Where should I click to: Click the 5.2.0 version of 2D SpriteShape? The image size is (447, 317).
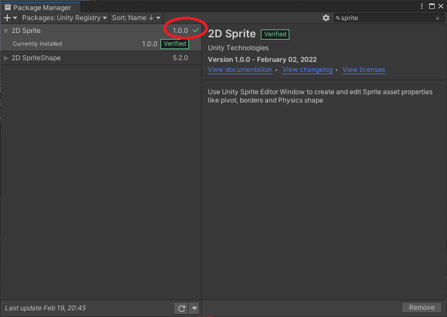point(180,58)
